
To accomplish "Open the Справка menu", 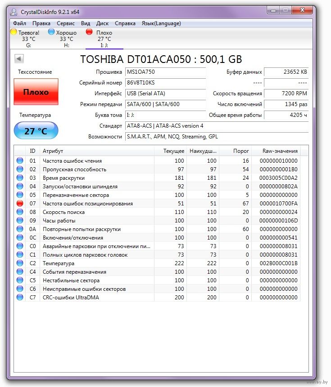I will coord(125,23).
